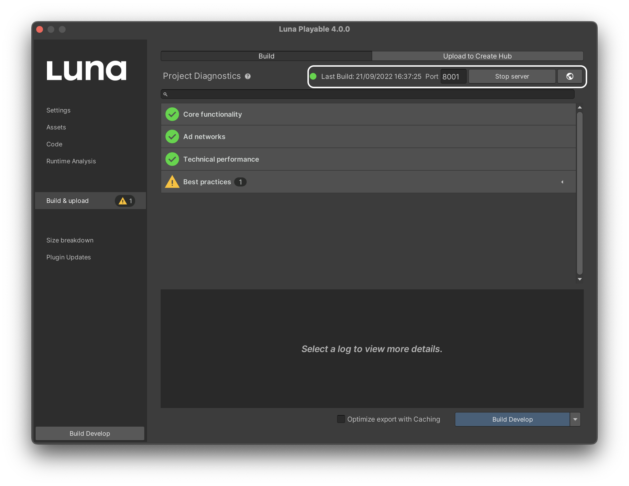Screen dimensions: 629x486
Task: Open the Build Develop dropdown arrow
Action: [575, 419]
